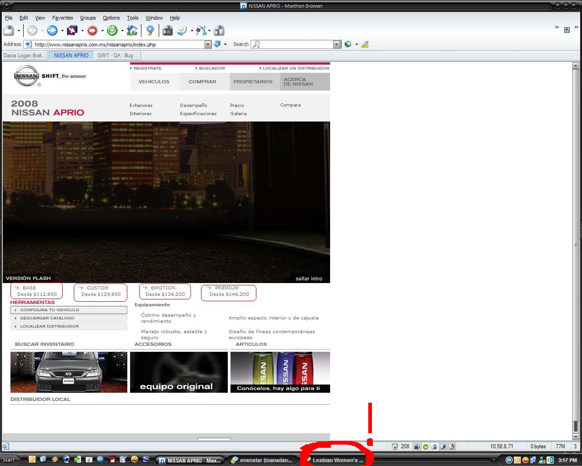Screen dimensions: 582x466
Task: Click the green Refresh toolbar icon
Action: tap(112, 30)
